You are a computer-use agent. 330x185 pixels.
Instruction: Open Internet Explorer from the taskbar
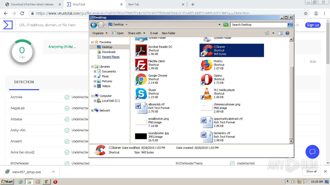click(20, 182)
